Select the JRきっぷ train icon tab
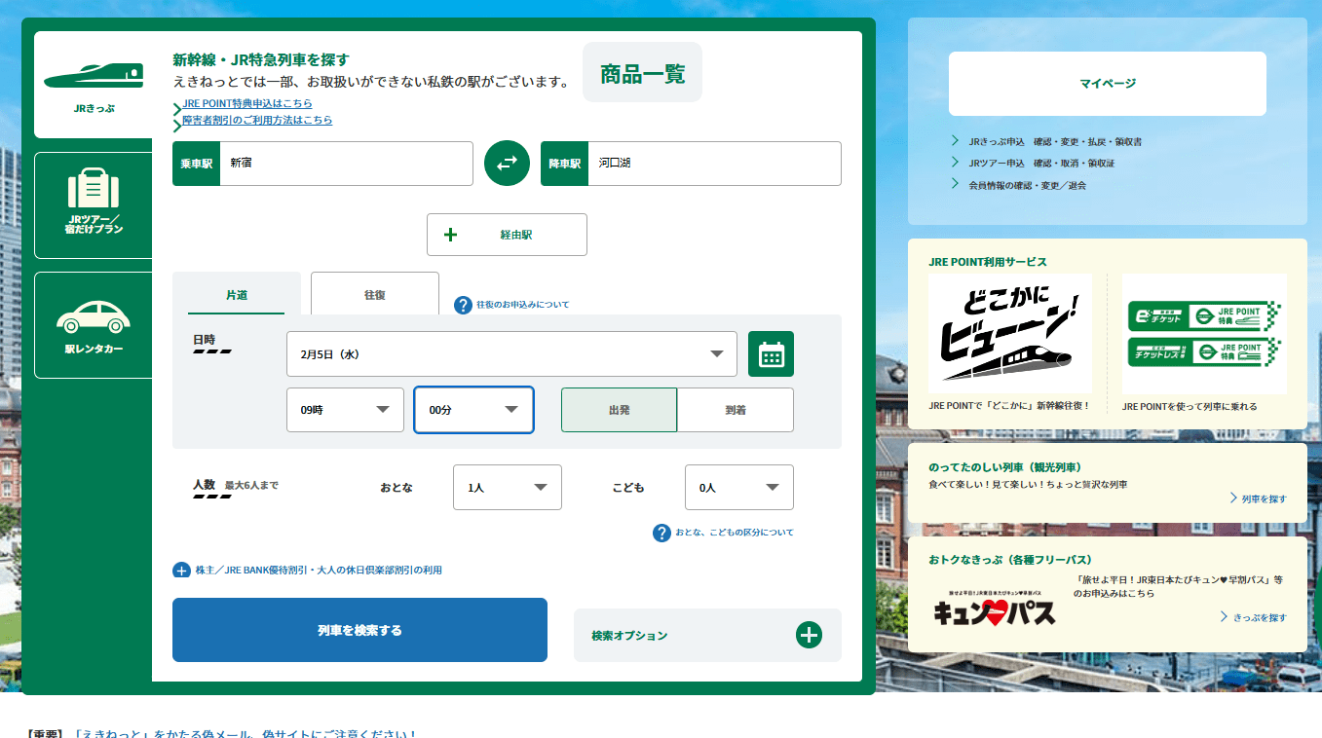This screenshot has width=1322, height=738. [x=94, y=85]
